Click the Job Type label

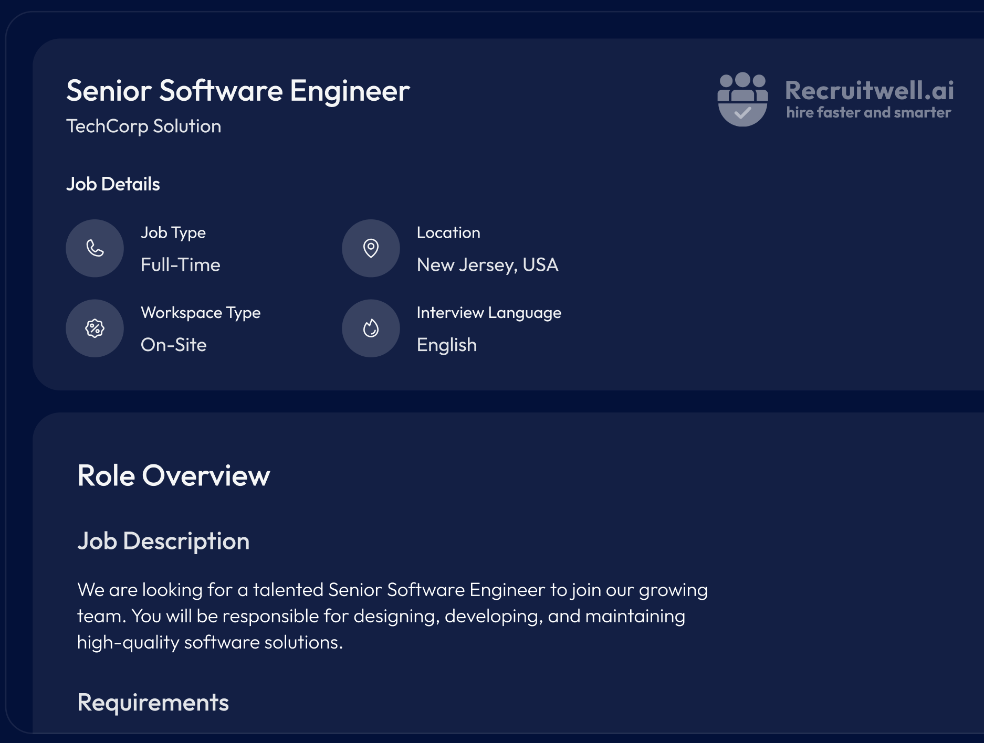click(x=173, y=232)
